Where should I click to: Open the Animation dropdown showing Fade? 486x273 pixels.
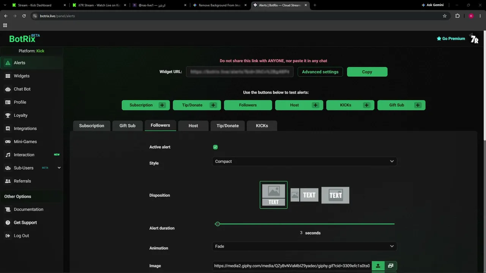pos(305,246)
